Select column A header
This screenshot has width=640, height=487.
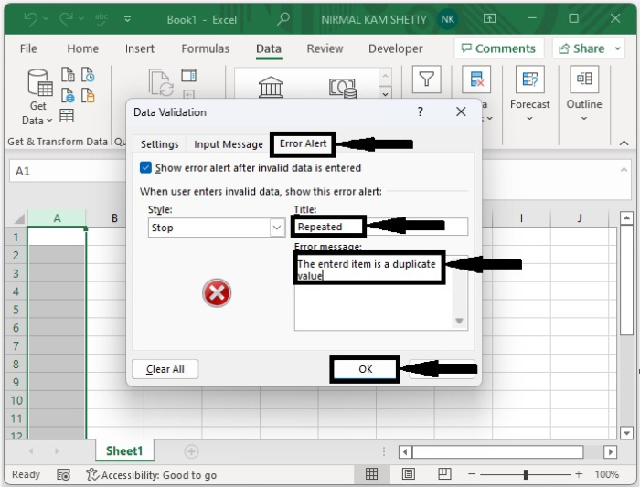tap(57, 218)
